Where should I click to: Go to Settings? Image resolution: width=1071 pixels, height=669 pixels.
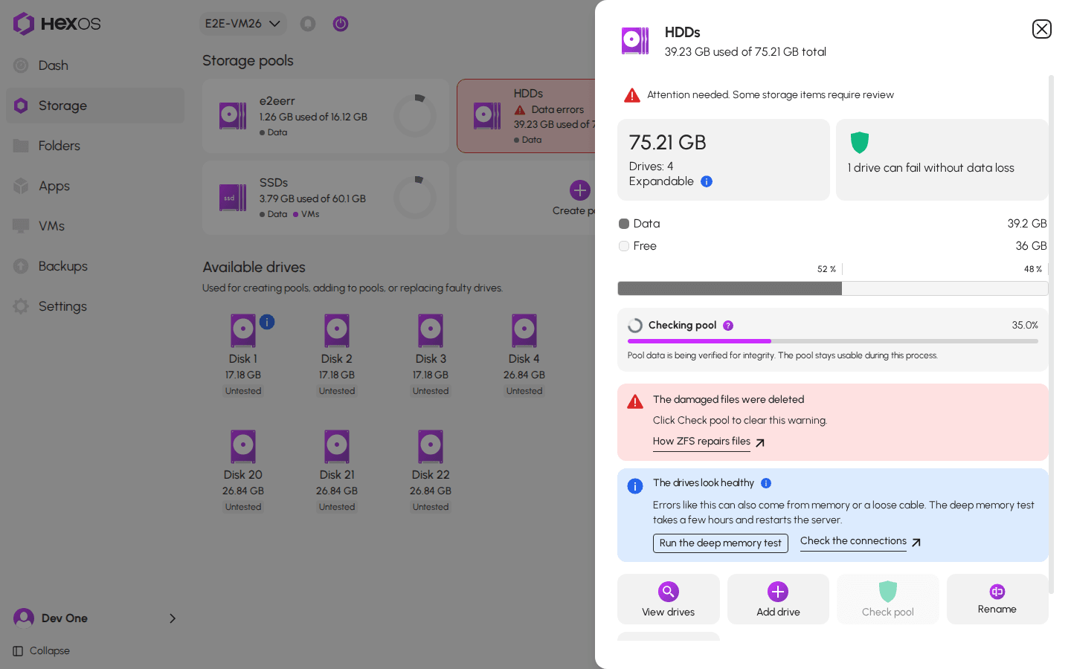click(x=95, y=306)
